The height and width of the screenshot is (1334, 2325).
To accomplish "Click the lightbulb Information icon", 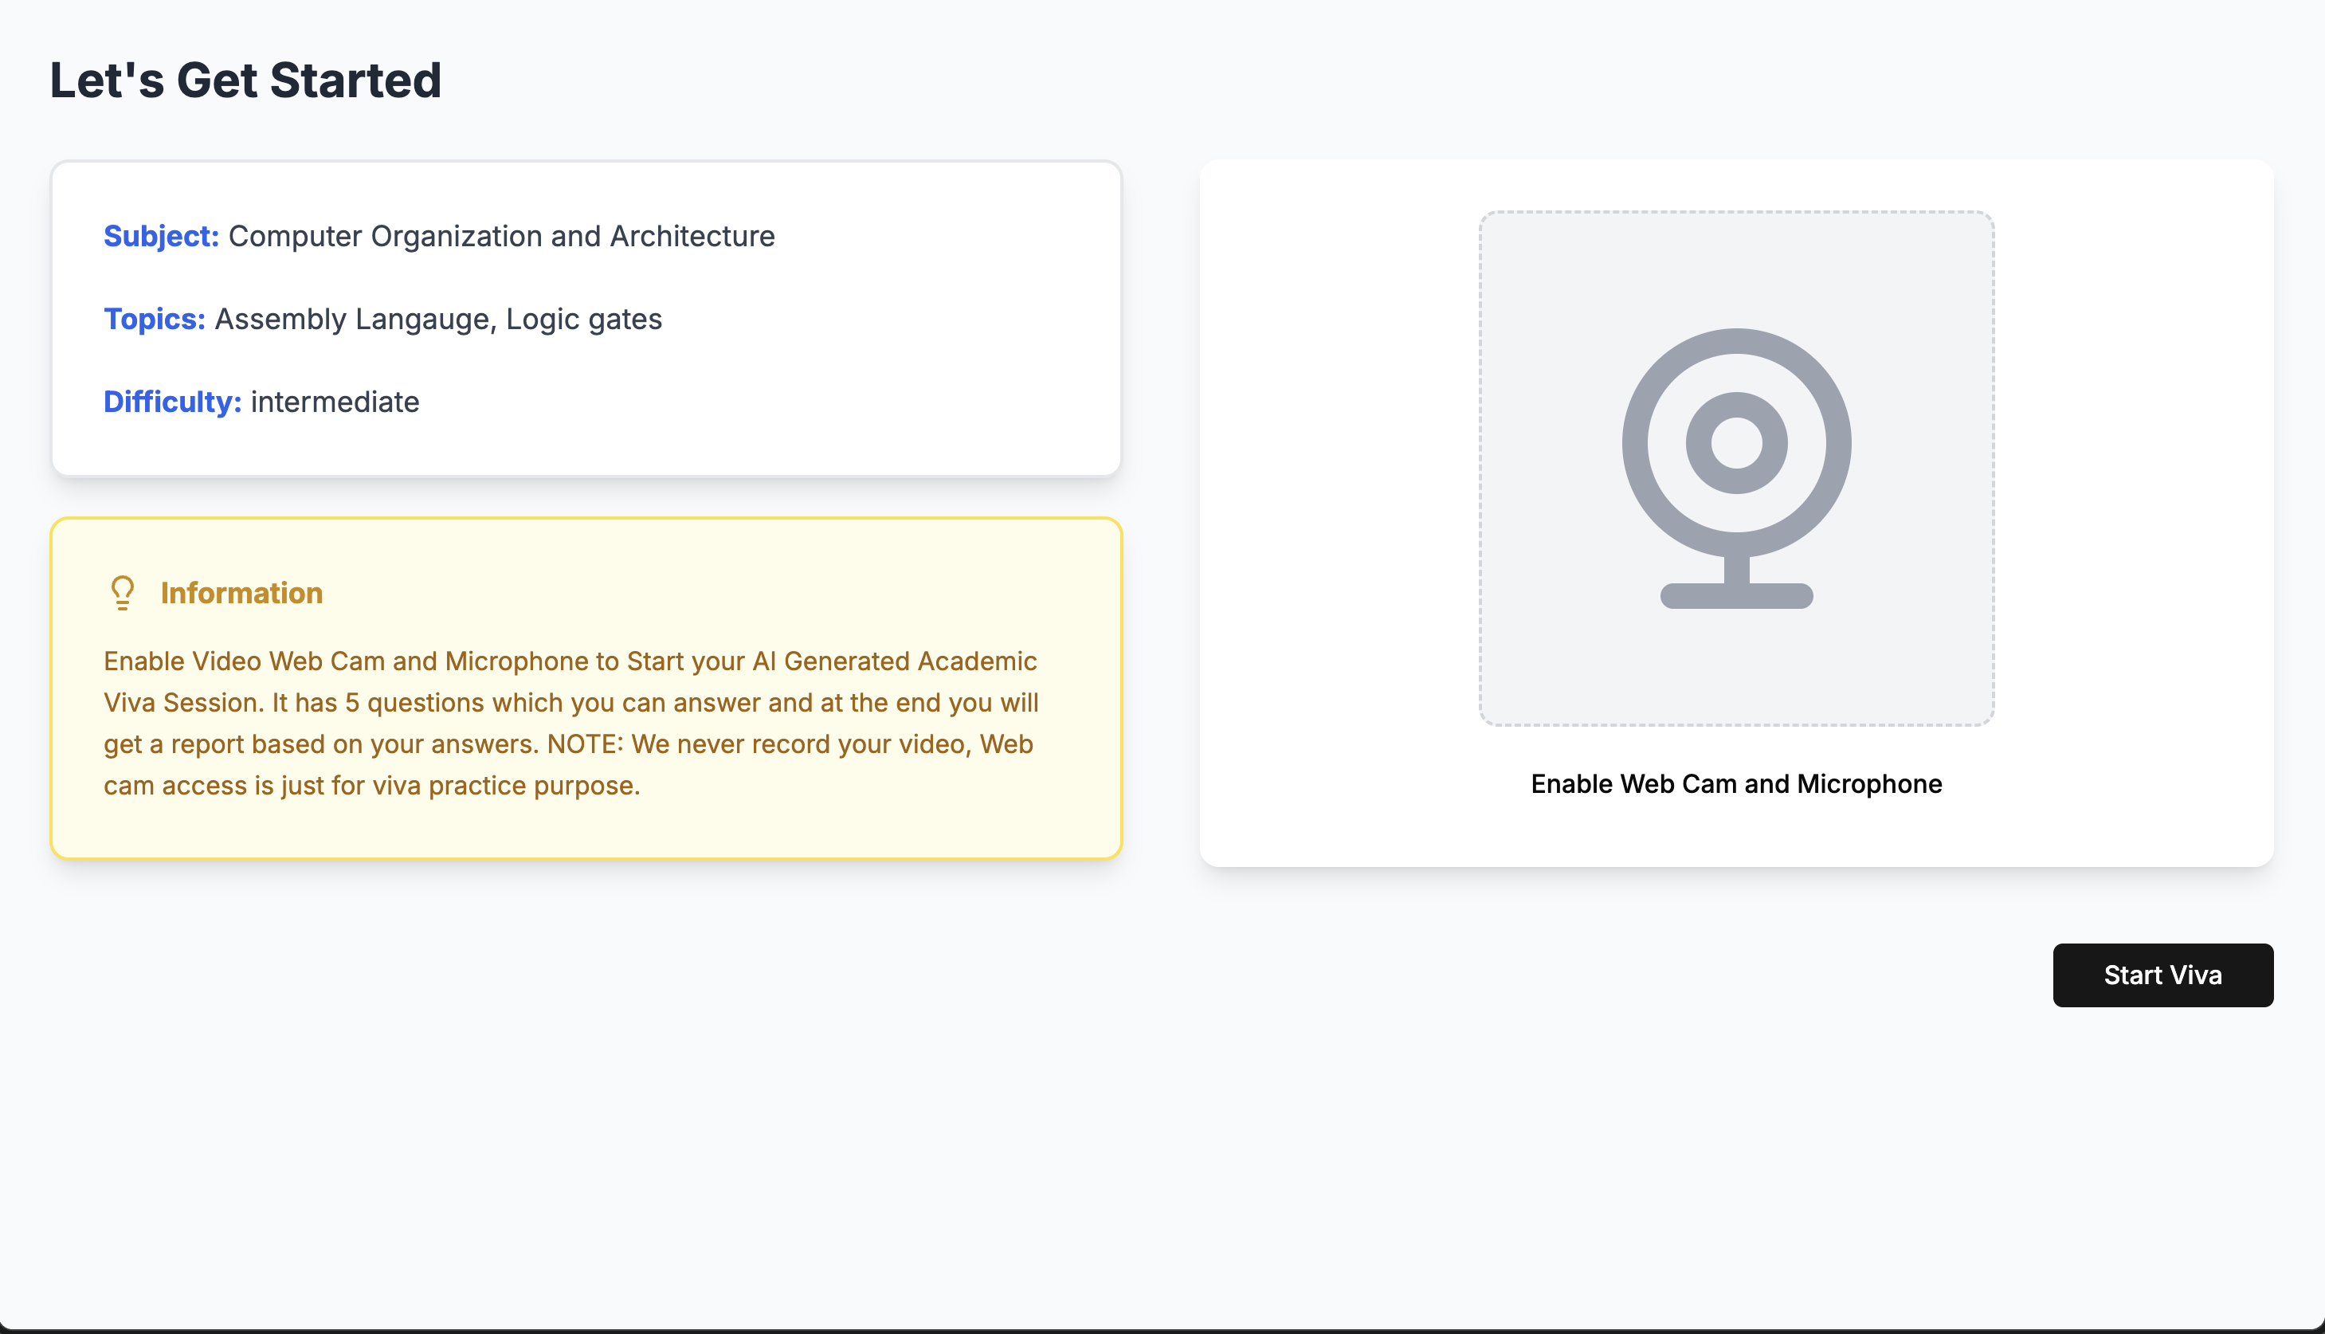I will click(x=122, y=593).
